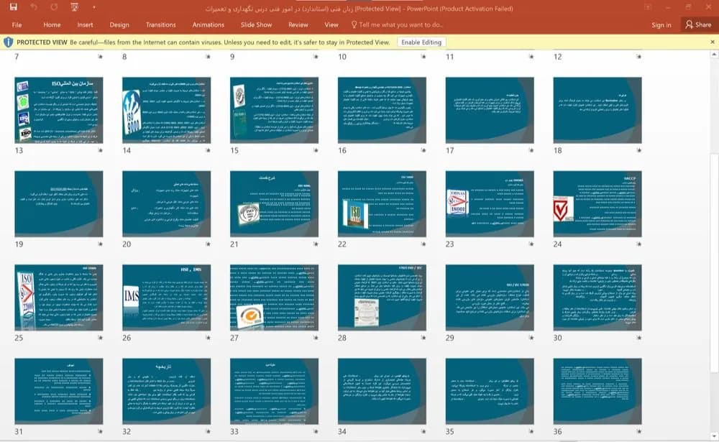This screenshot has width=719, height=442.
Task: Select slide 13 thumbnail with ISO logos
Action: pyautogui.click(x=59, y=110)
